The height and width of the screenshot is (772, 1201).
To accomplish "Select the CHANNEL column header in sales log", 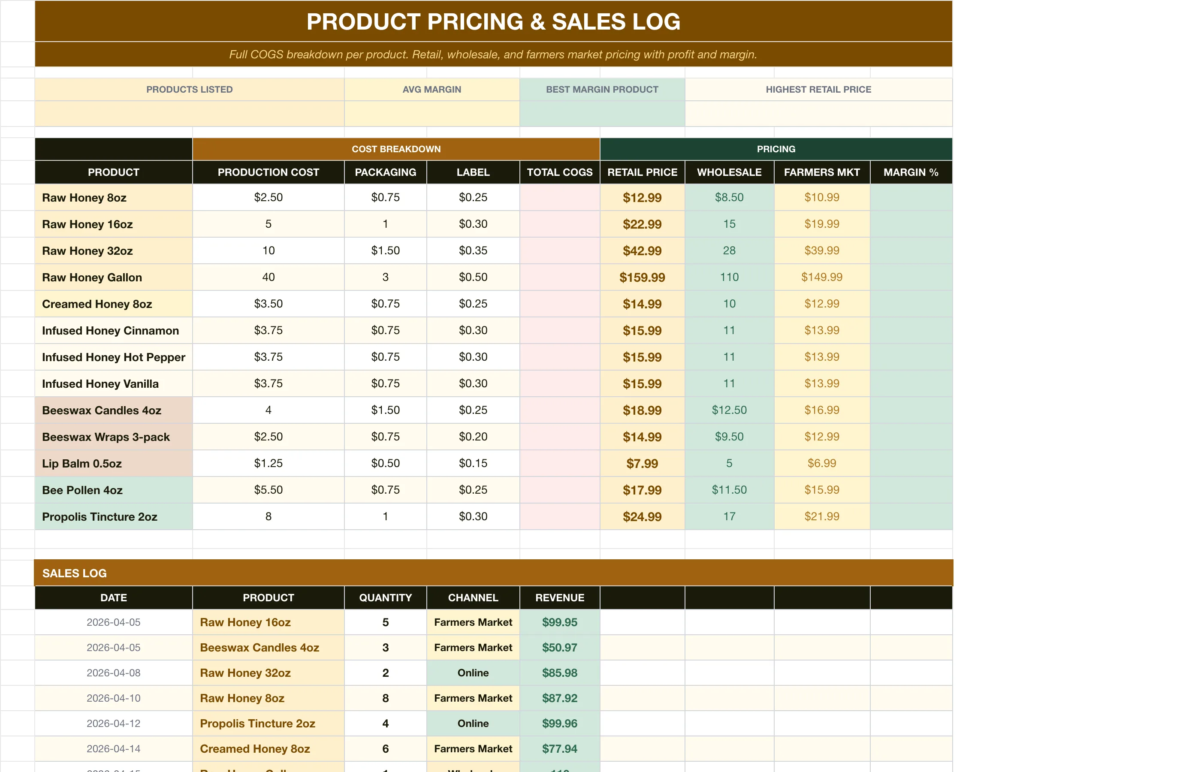I will pos(473,597).
